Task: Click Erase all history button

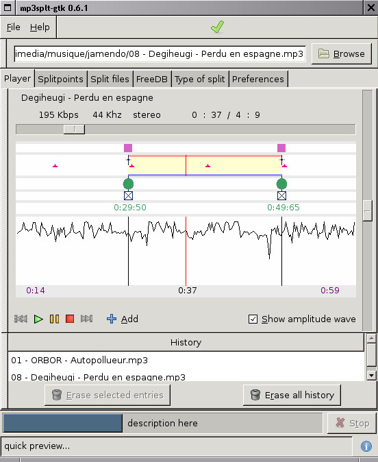Action: point(292,395)
